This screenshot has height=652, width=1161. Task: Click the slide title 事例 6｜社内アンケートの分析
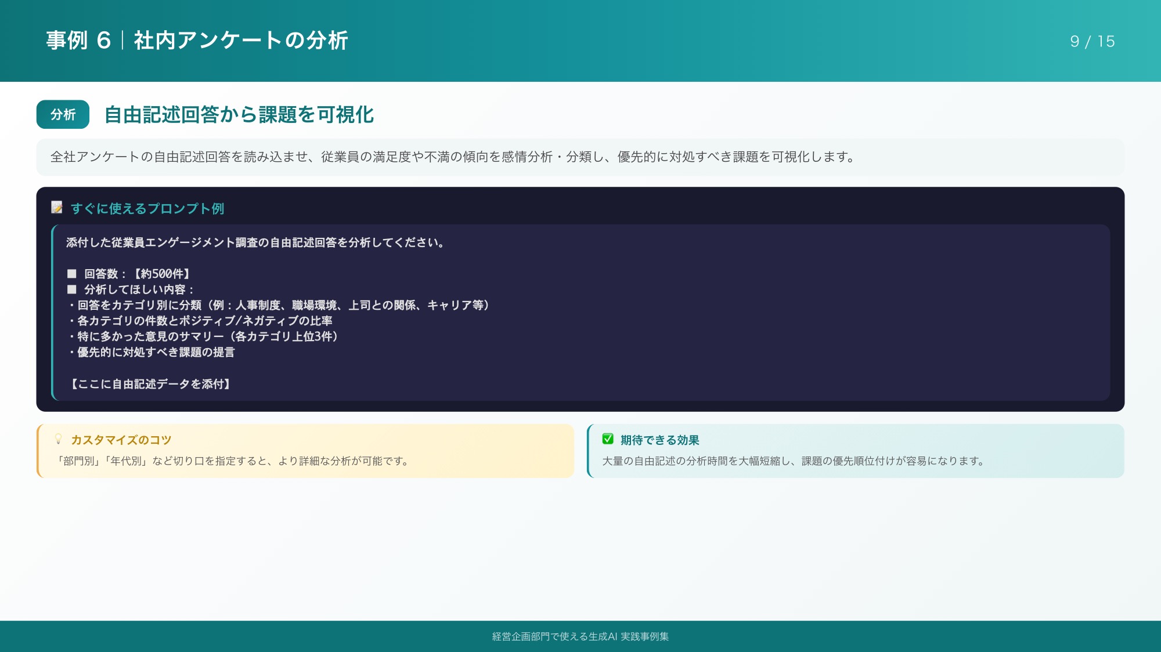point(197,41)
